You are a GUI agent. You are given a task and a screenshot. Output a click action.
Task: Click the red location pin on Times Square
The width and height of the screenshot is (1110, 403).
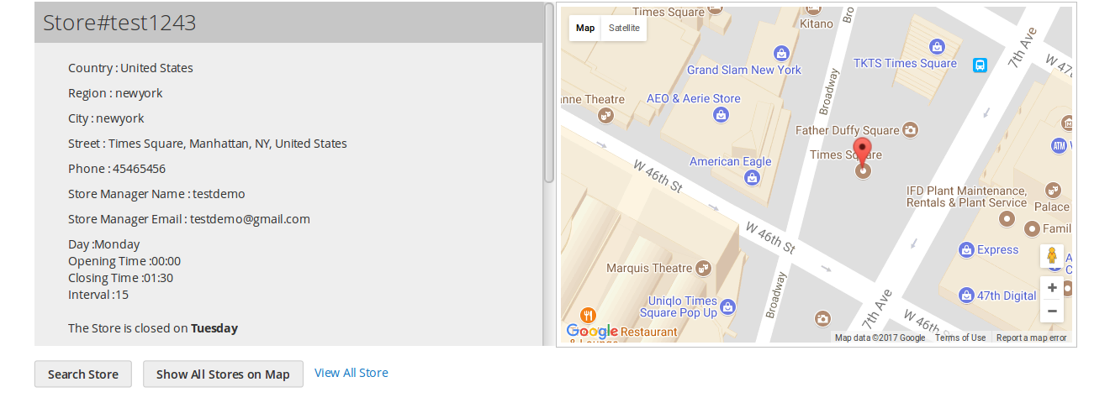pos(863,153)
